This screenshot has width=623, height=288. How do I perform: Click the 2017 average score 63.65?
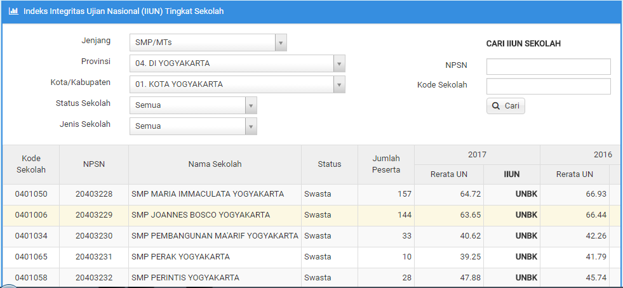tap(472, 215)
